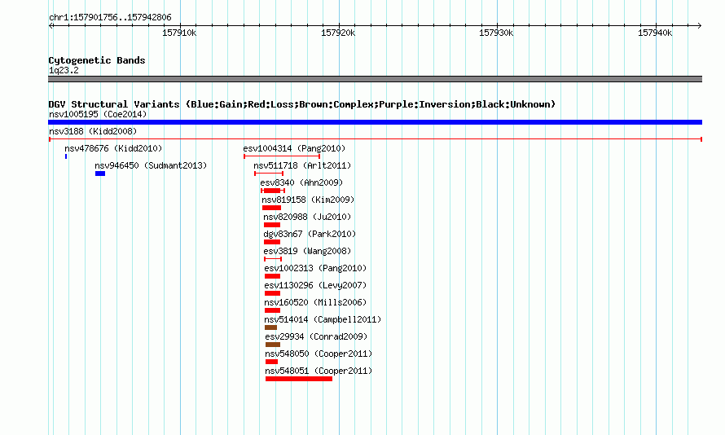Image resolution: width=725 pixels, height=435 pixels.
Task: Select the red nsv820988 loss bar
Action: click(x=272, y=225)
